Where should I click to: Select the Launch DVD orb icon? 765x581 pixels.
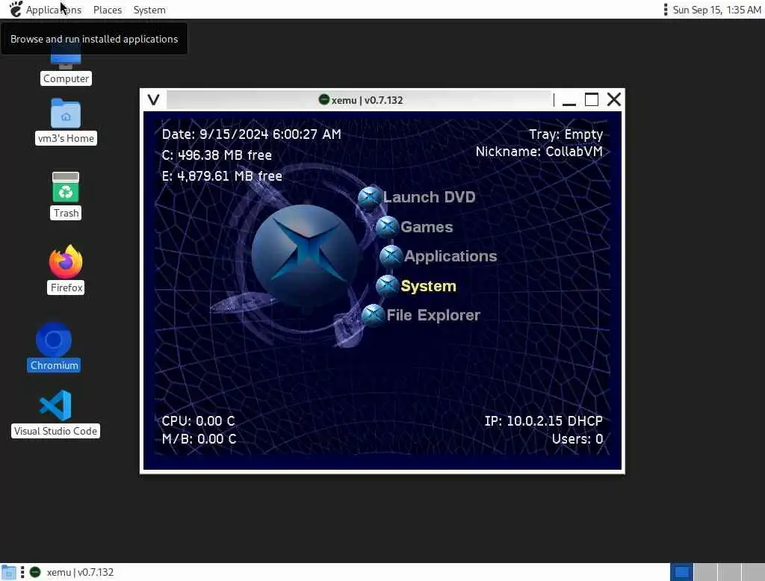(x=369, y=198)
